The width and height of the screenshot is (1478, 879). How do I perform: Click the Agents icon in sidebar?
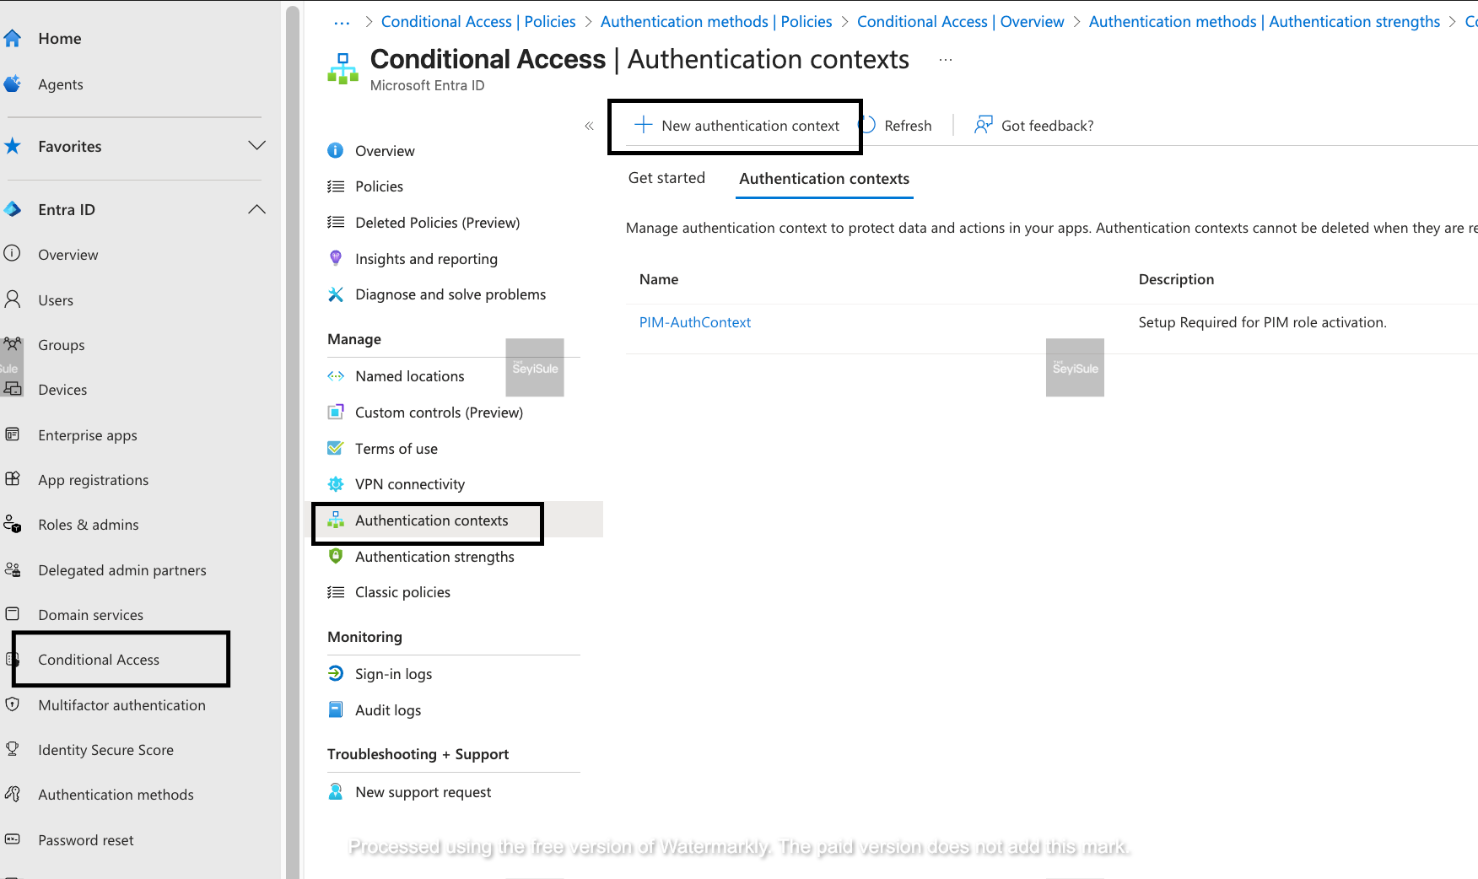point(12,84)
